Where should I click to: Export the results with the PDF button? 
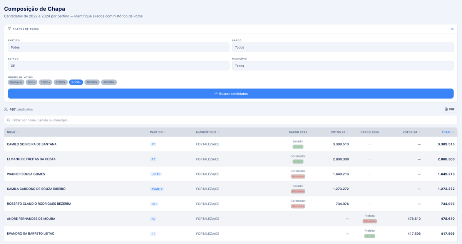pyautogui.click(x=449, y=109)
